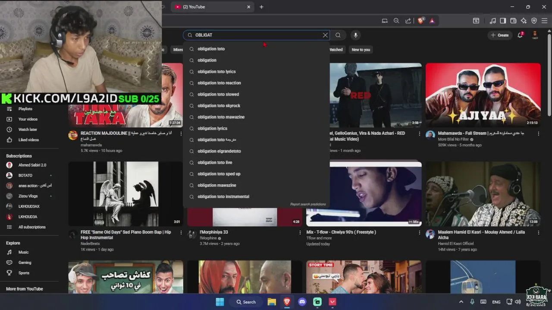Open a new browser tab with plus
This screenshot has width=552, height=310.
pyautogui.click(x=261, y=7)
